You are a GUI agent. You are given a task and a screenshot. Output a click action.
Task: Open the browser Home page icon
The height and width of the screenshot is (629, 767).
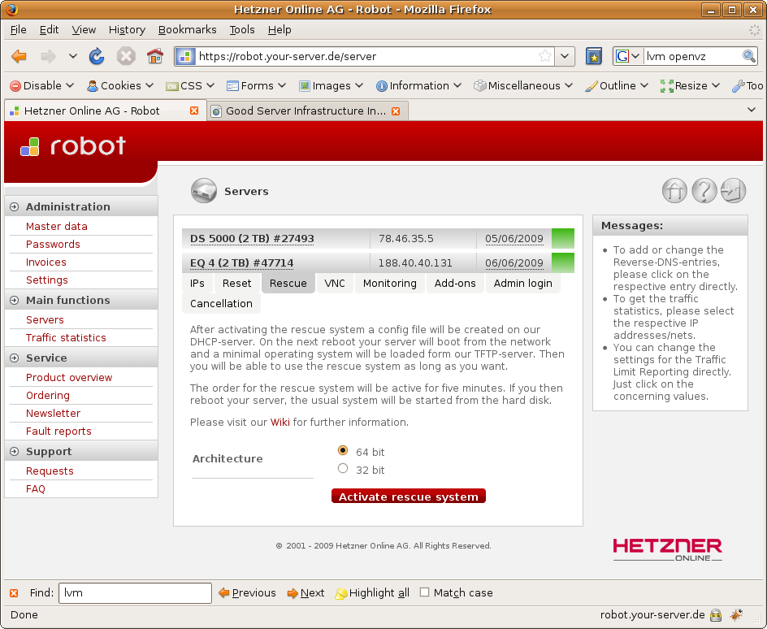click(x=155, y=56)
